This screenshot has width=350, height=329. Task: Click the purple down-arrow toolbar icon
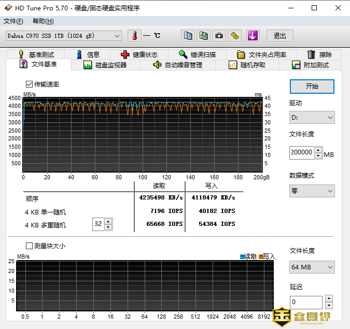pos(252,36)
